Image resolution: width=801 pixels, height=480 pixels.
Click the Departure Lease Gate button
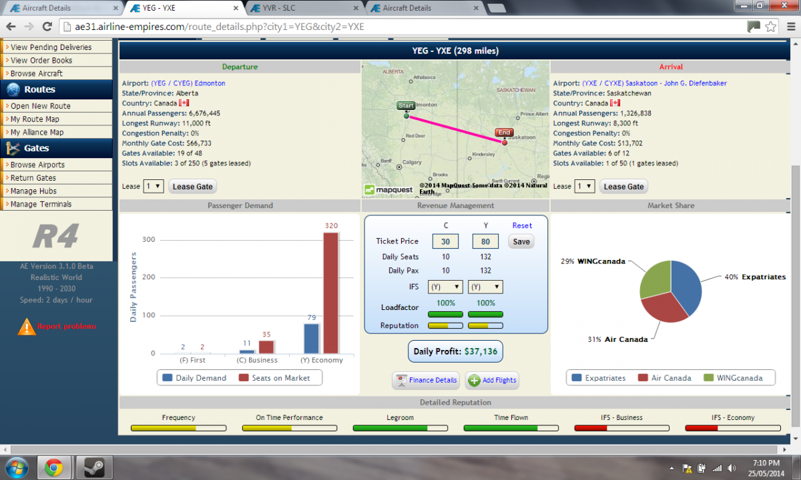[x=193, y=187]
